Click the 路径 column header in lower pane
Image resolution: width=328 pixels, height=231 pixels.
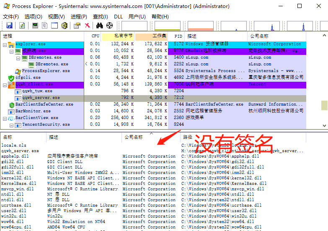[x=188, y=137]
